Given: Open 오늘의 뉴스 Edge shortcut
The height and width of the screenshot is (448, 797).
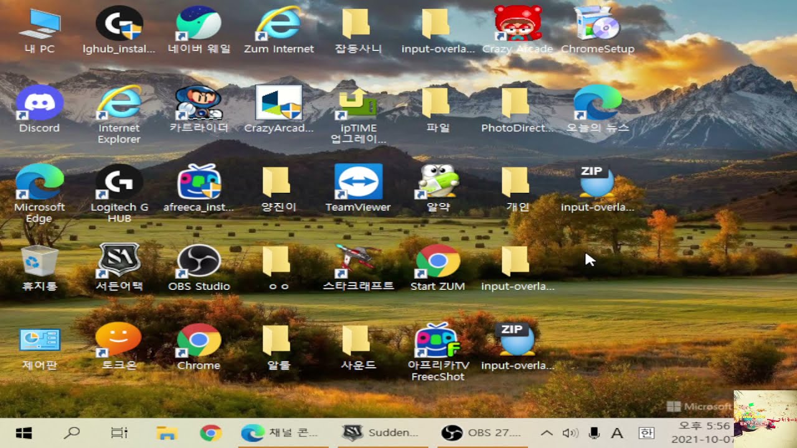Looking at the screenshot, I should [x=597, y=110].
